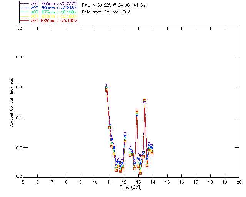Image resolution: width=246 pixels, height=197 pixels.
Task: Click the '0.8' y-axis tick label
Action: (19, 57)
